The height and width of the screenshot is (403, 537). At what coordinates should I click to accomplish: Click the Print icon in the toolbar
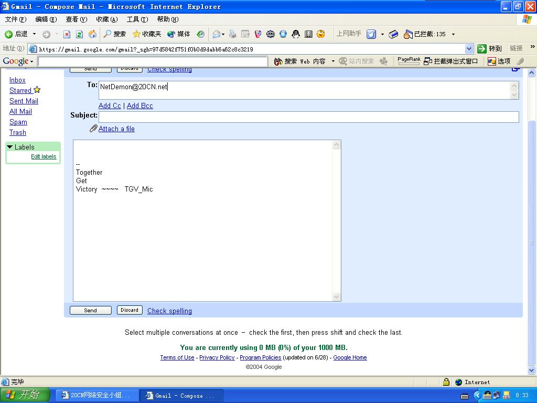tap(233, 34)
